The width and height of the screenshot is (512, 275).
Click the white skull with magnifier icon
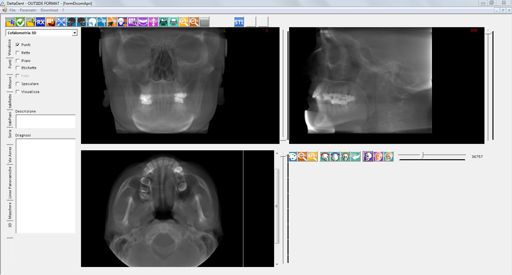[123, 22]
